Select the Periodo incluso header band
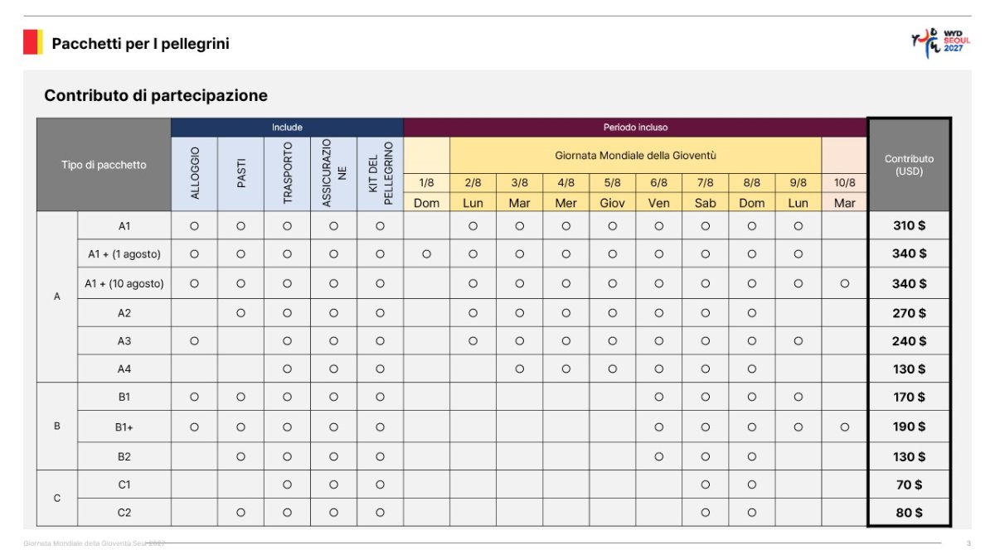The height and width of the screenshot is (559, 995). (635, 128)
